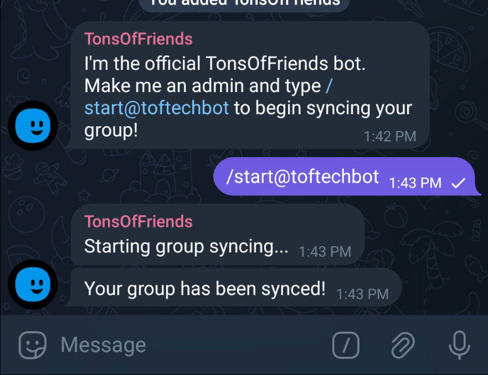This screenshot has height=375, width=488.
Task: Tap the microphone to record voice
Action: click(x=459, y=345)
